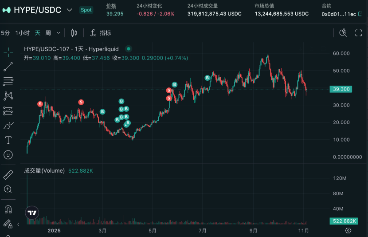
Task: Toggle lock all drawing tools
Action: (8, 224)
